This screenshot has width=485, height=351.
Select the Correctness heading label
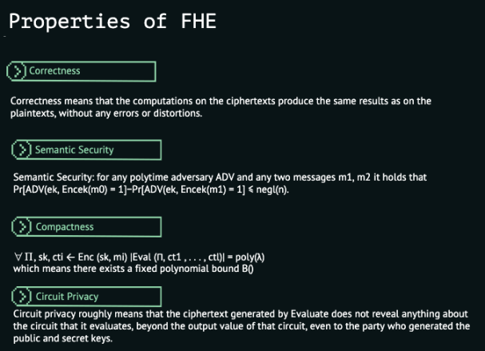(54, 71)
